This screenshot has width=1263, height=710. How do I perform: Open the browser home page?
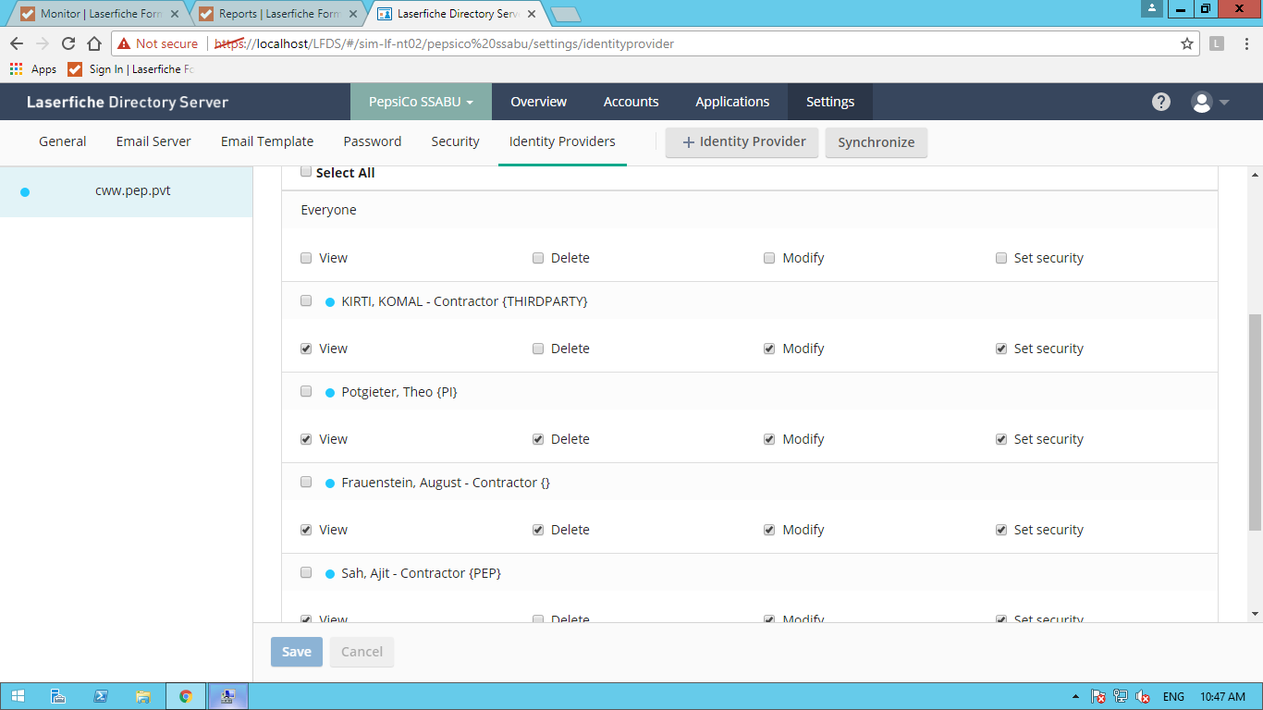pyautogui.click(x=94, y=43)
